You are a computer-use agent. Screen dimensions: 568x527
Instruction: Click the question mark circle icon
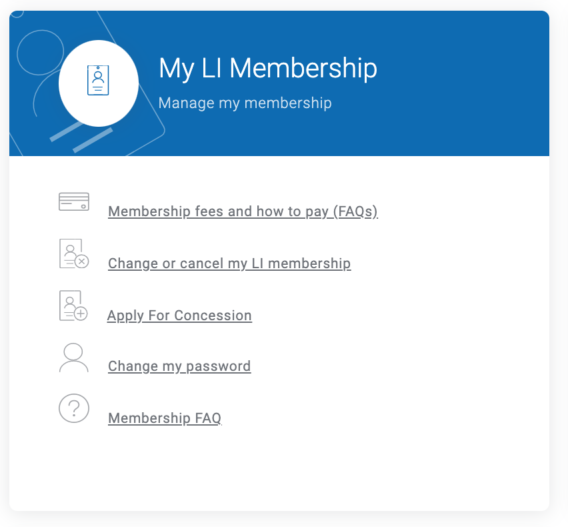tap(74, 408)
